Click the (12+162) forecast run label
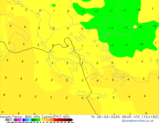 tap(150, 117)
